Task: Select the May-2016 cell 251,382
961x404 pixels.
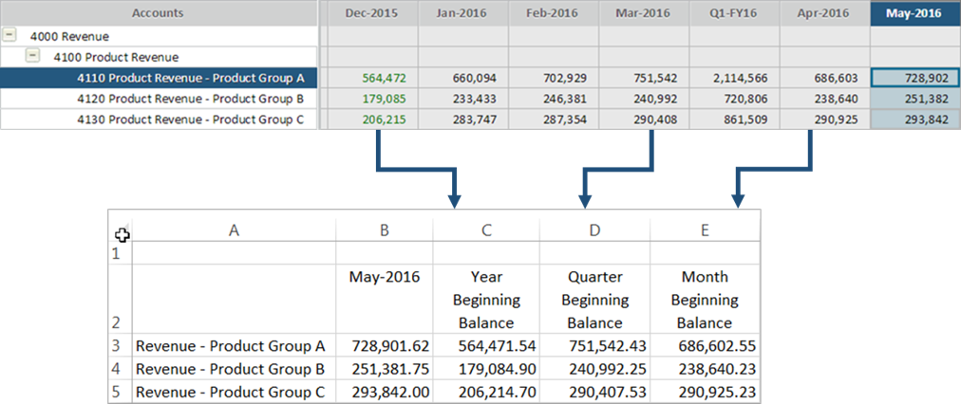Action: [x=915, y=99]
